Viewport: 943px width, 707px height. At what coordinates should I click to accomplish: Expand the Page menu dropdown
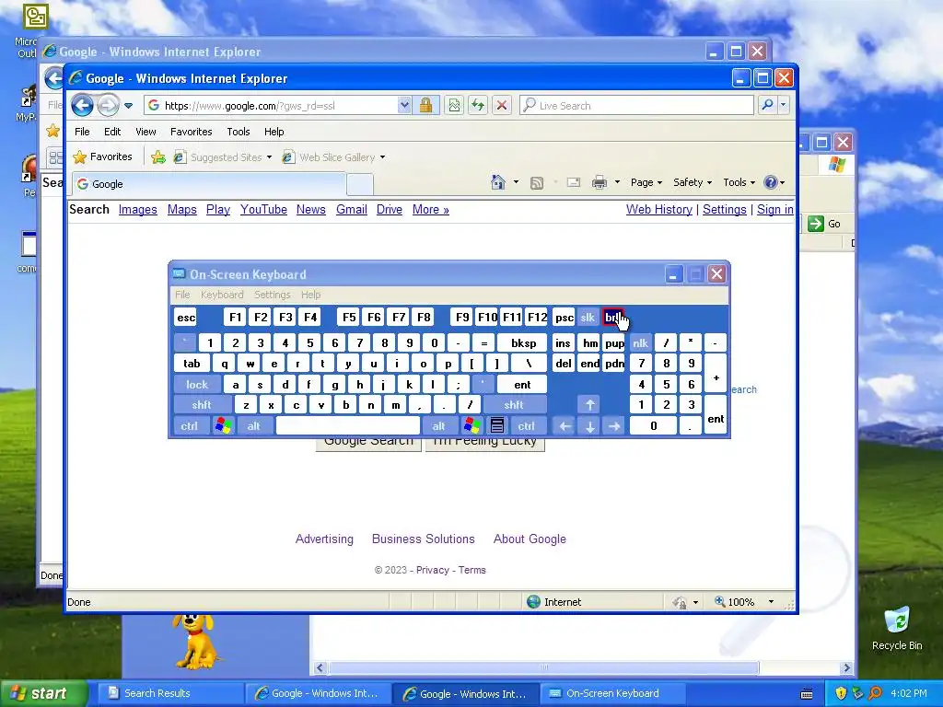click(x=646, y=182)
